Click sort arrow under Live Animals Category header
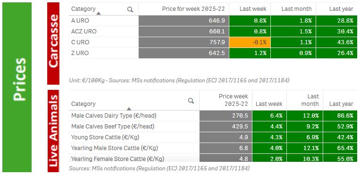Screen dimensions: 360x175 click(129, 109)
